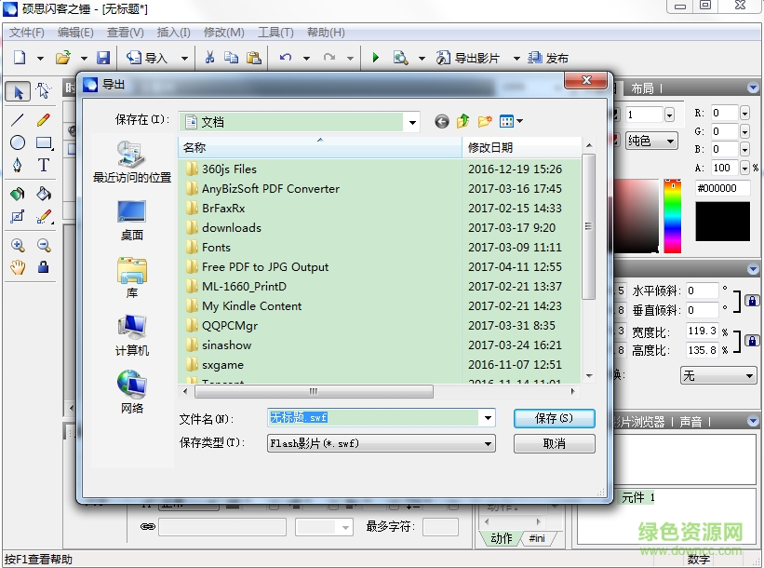
Task: Select the Zoom In tool
Action: point(17,245)
